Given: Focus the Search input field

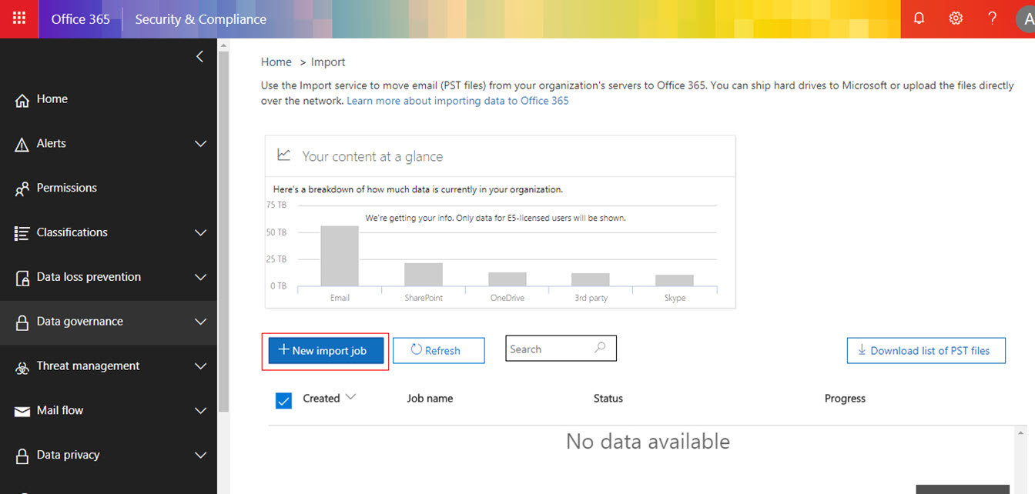Looking at the screenshot, I should tap(561, 349).
